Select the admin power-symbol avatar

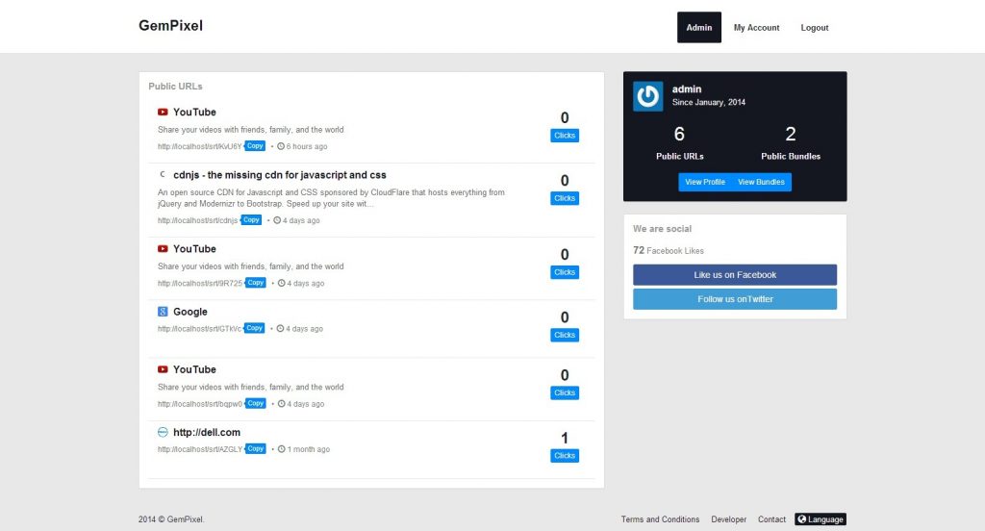647,96
